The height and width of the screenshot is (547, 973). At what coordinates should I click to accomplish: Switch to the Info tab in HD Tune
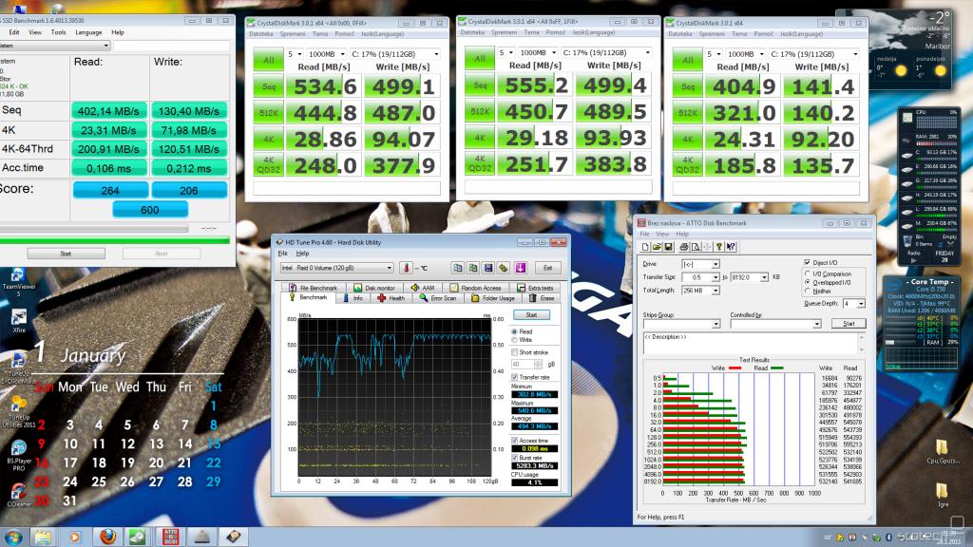353,298
